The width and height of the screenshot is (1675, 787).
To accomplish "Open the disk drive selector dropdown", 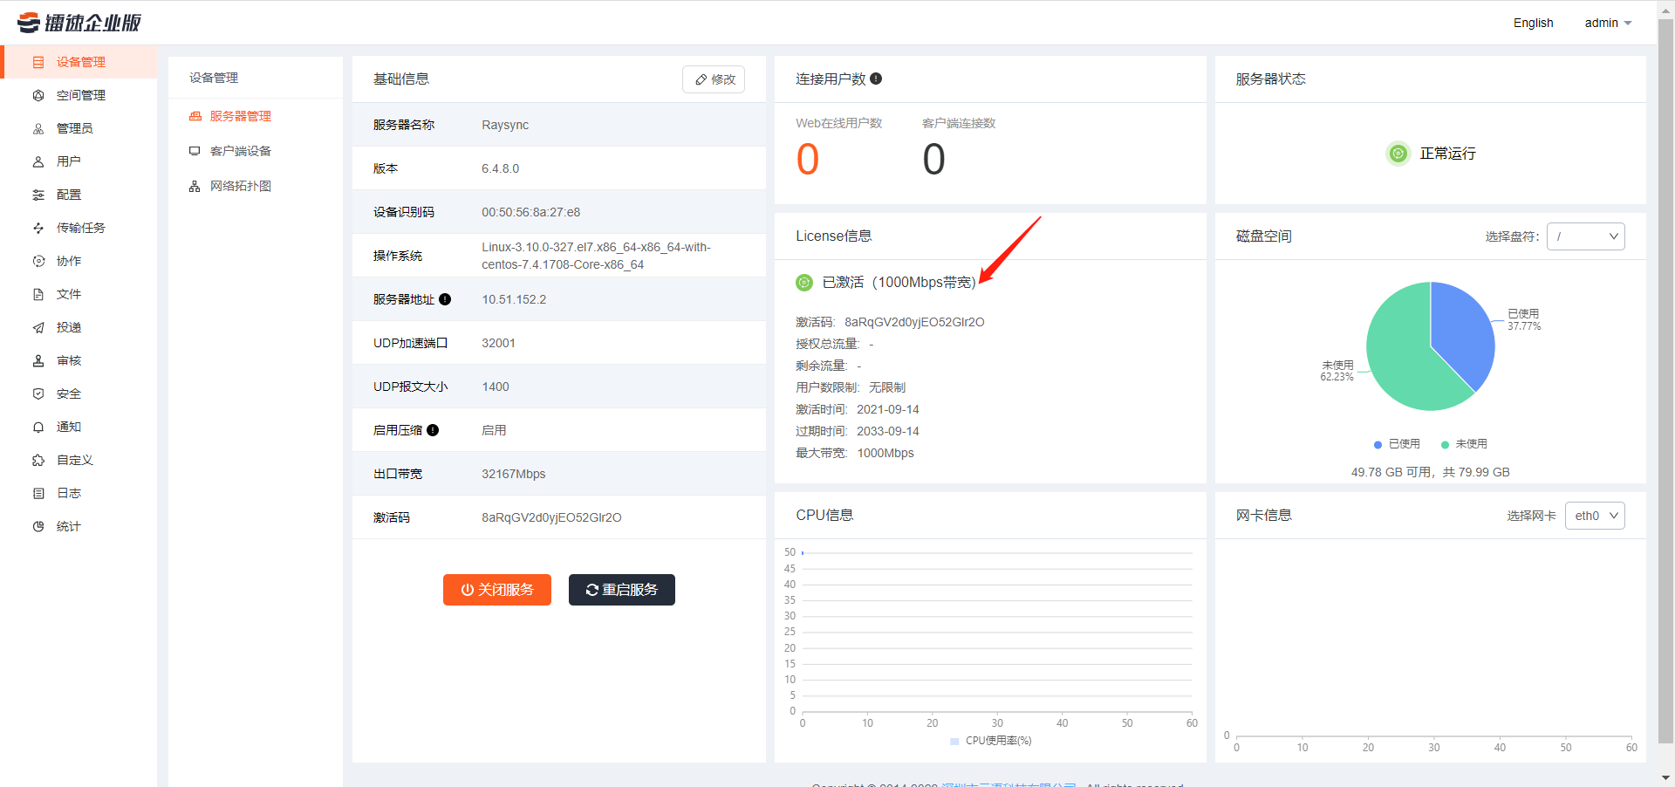I will 1585,236.
